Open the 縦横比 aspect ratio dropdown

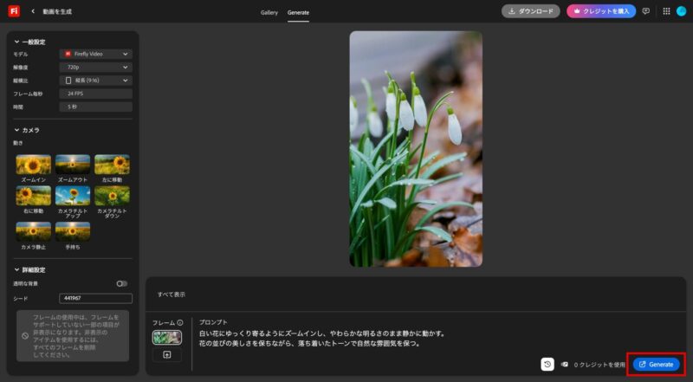pos(95,81)
